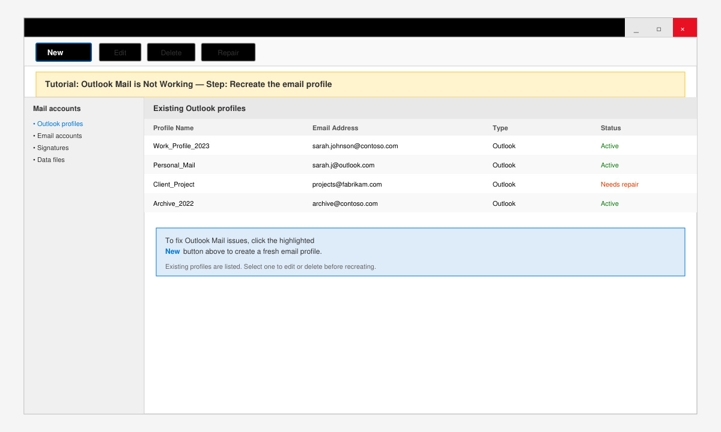Click the Needs repair status

(619, 184)
